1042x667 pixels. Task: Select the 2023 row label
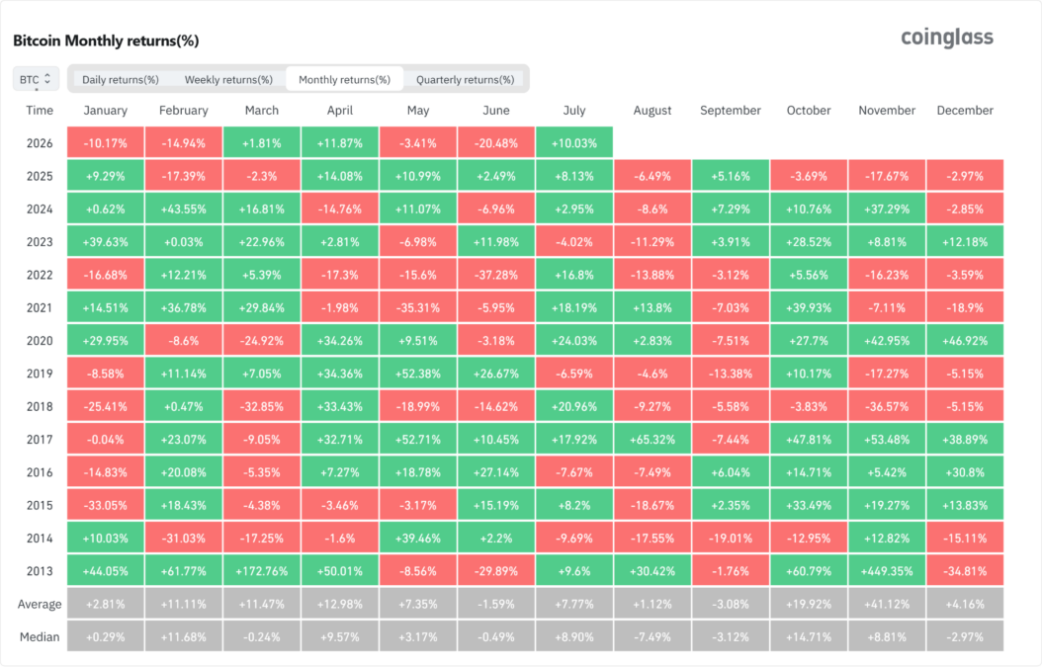click(x=40, y=242)
